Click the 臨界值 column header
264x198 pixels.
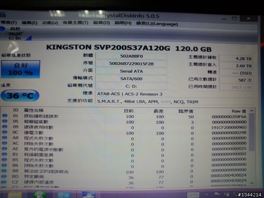tap(186, 111)
